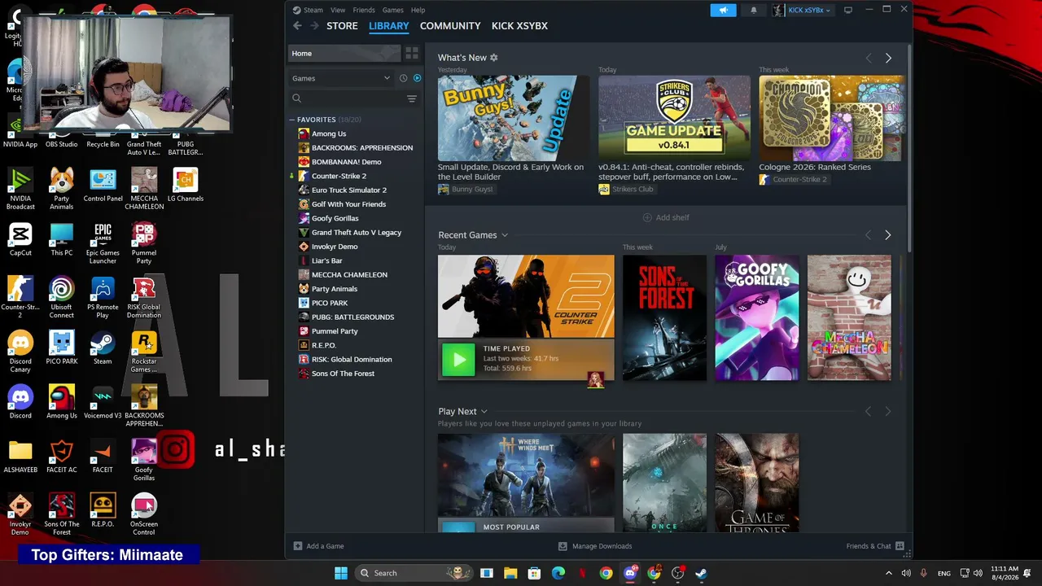Select R.E.P.O. in the game list
This screenshot has width=1042, height=586.
(x=324, y=345)
